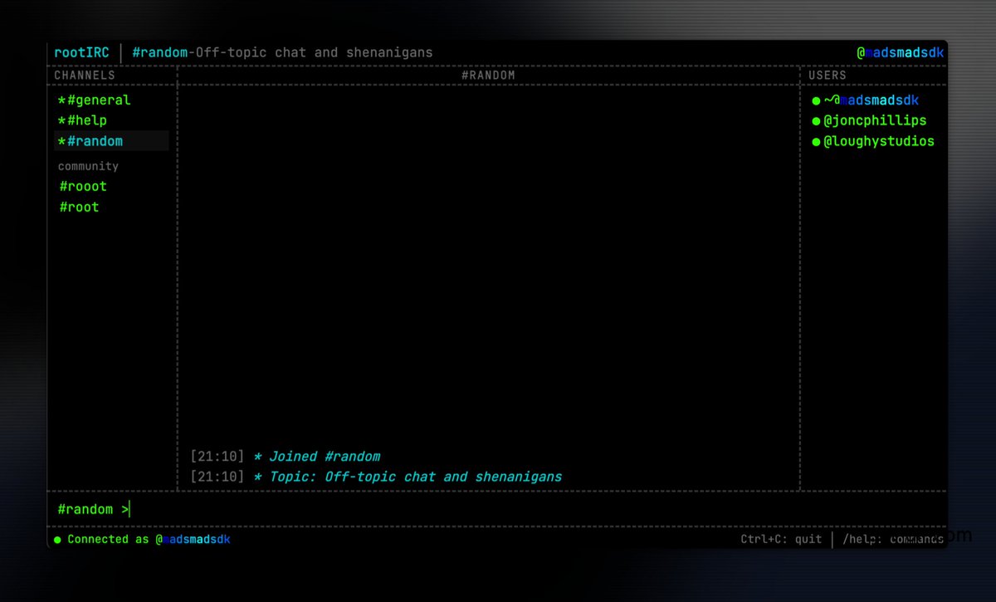Click online status dot beside @loughystudios
The height and width of the screenshot is (602, 996).
coord(816,142)
